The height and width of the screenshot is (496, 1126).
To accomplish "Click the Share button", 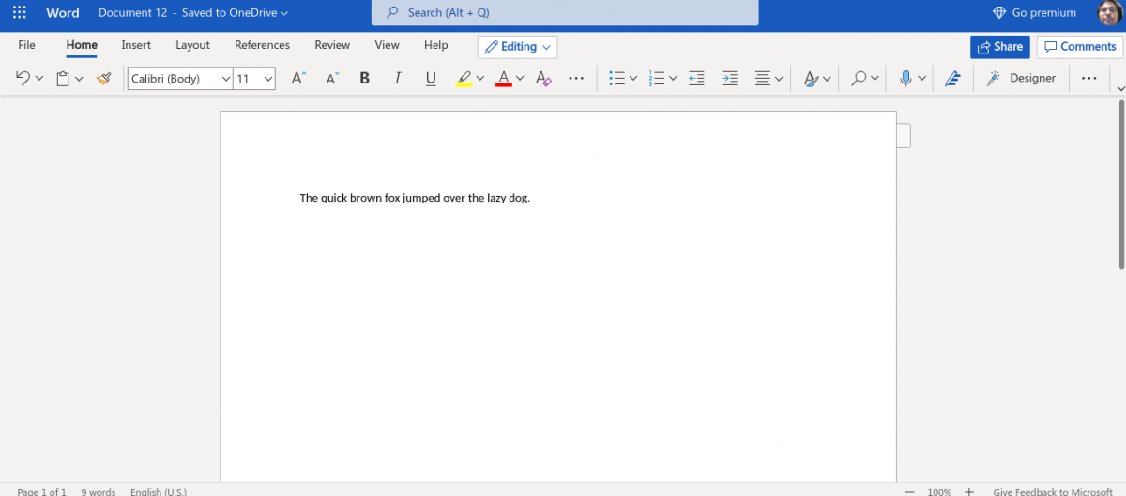I will [999, 47].
